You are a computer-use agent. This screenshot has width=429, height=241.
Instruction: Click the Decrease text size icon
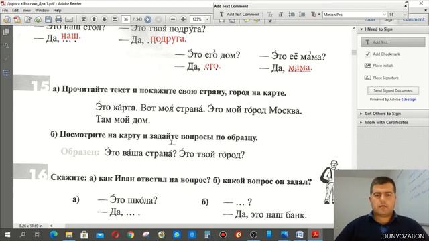point(269,15)
